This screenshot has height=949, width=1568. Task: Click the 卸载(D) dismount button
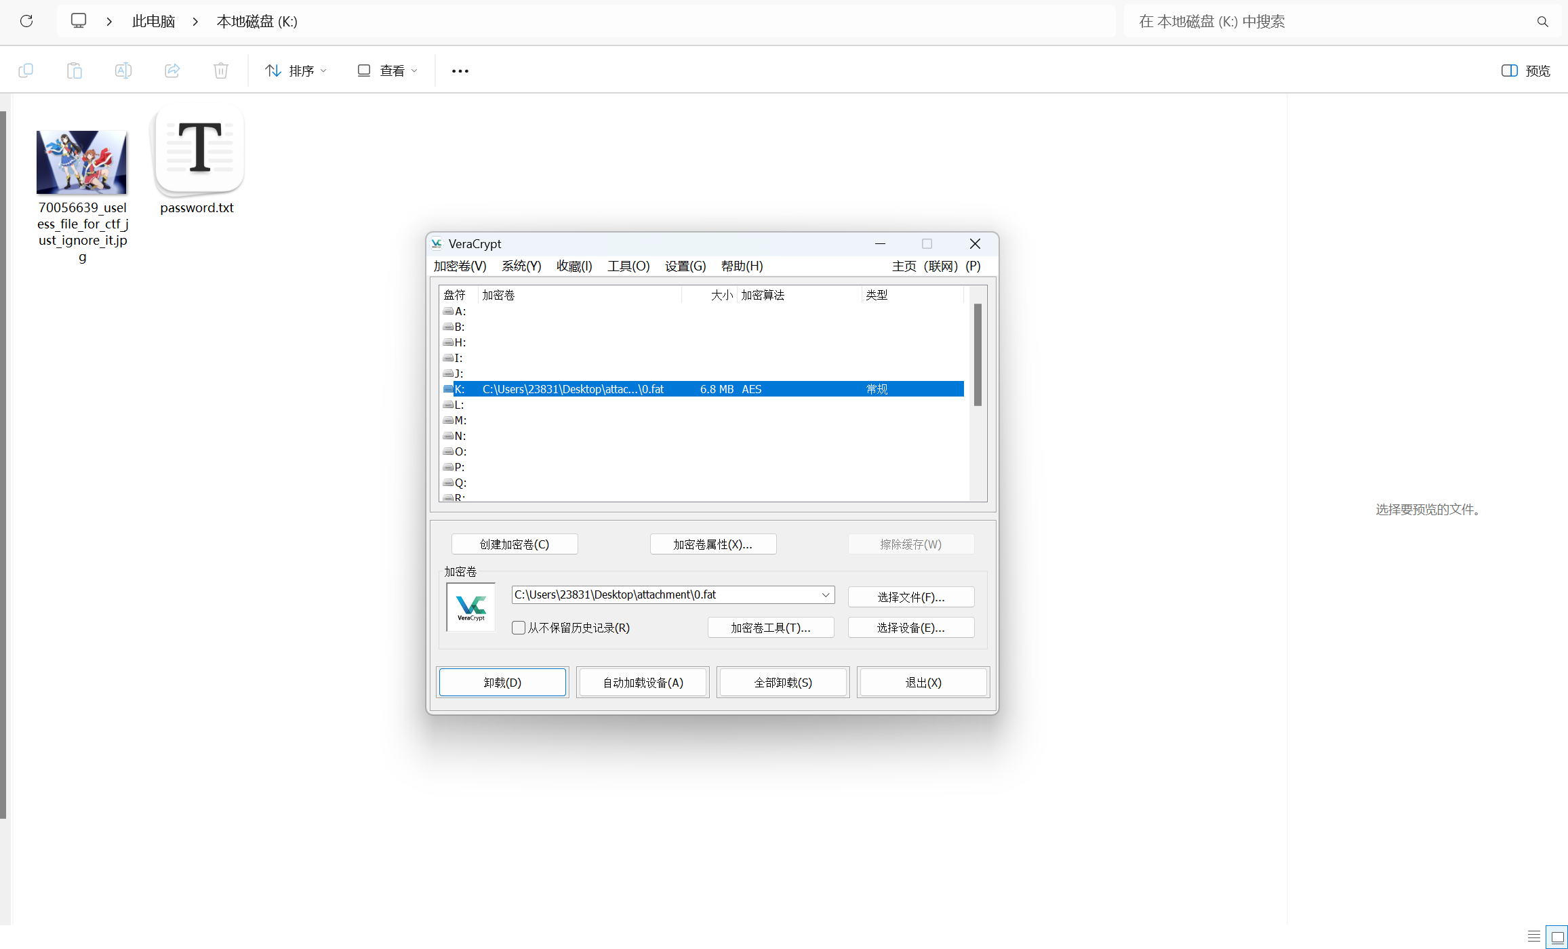click(x=502, y=683)
